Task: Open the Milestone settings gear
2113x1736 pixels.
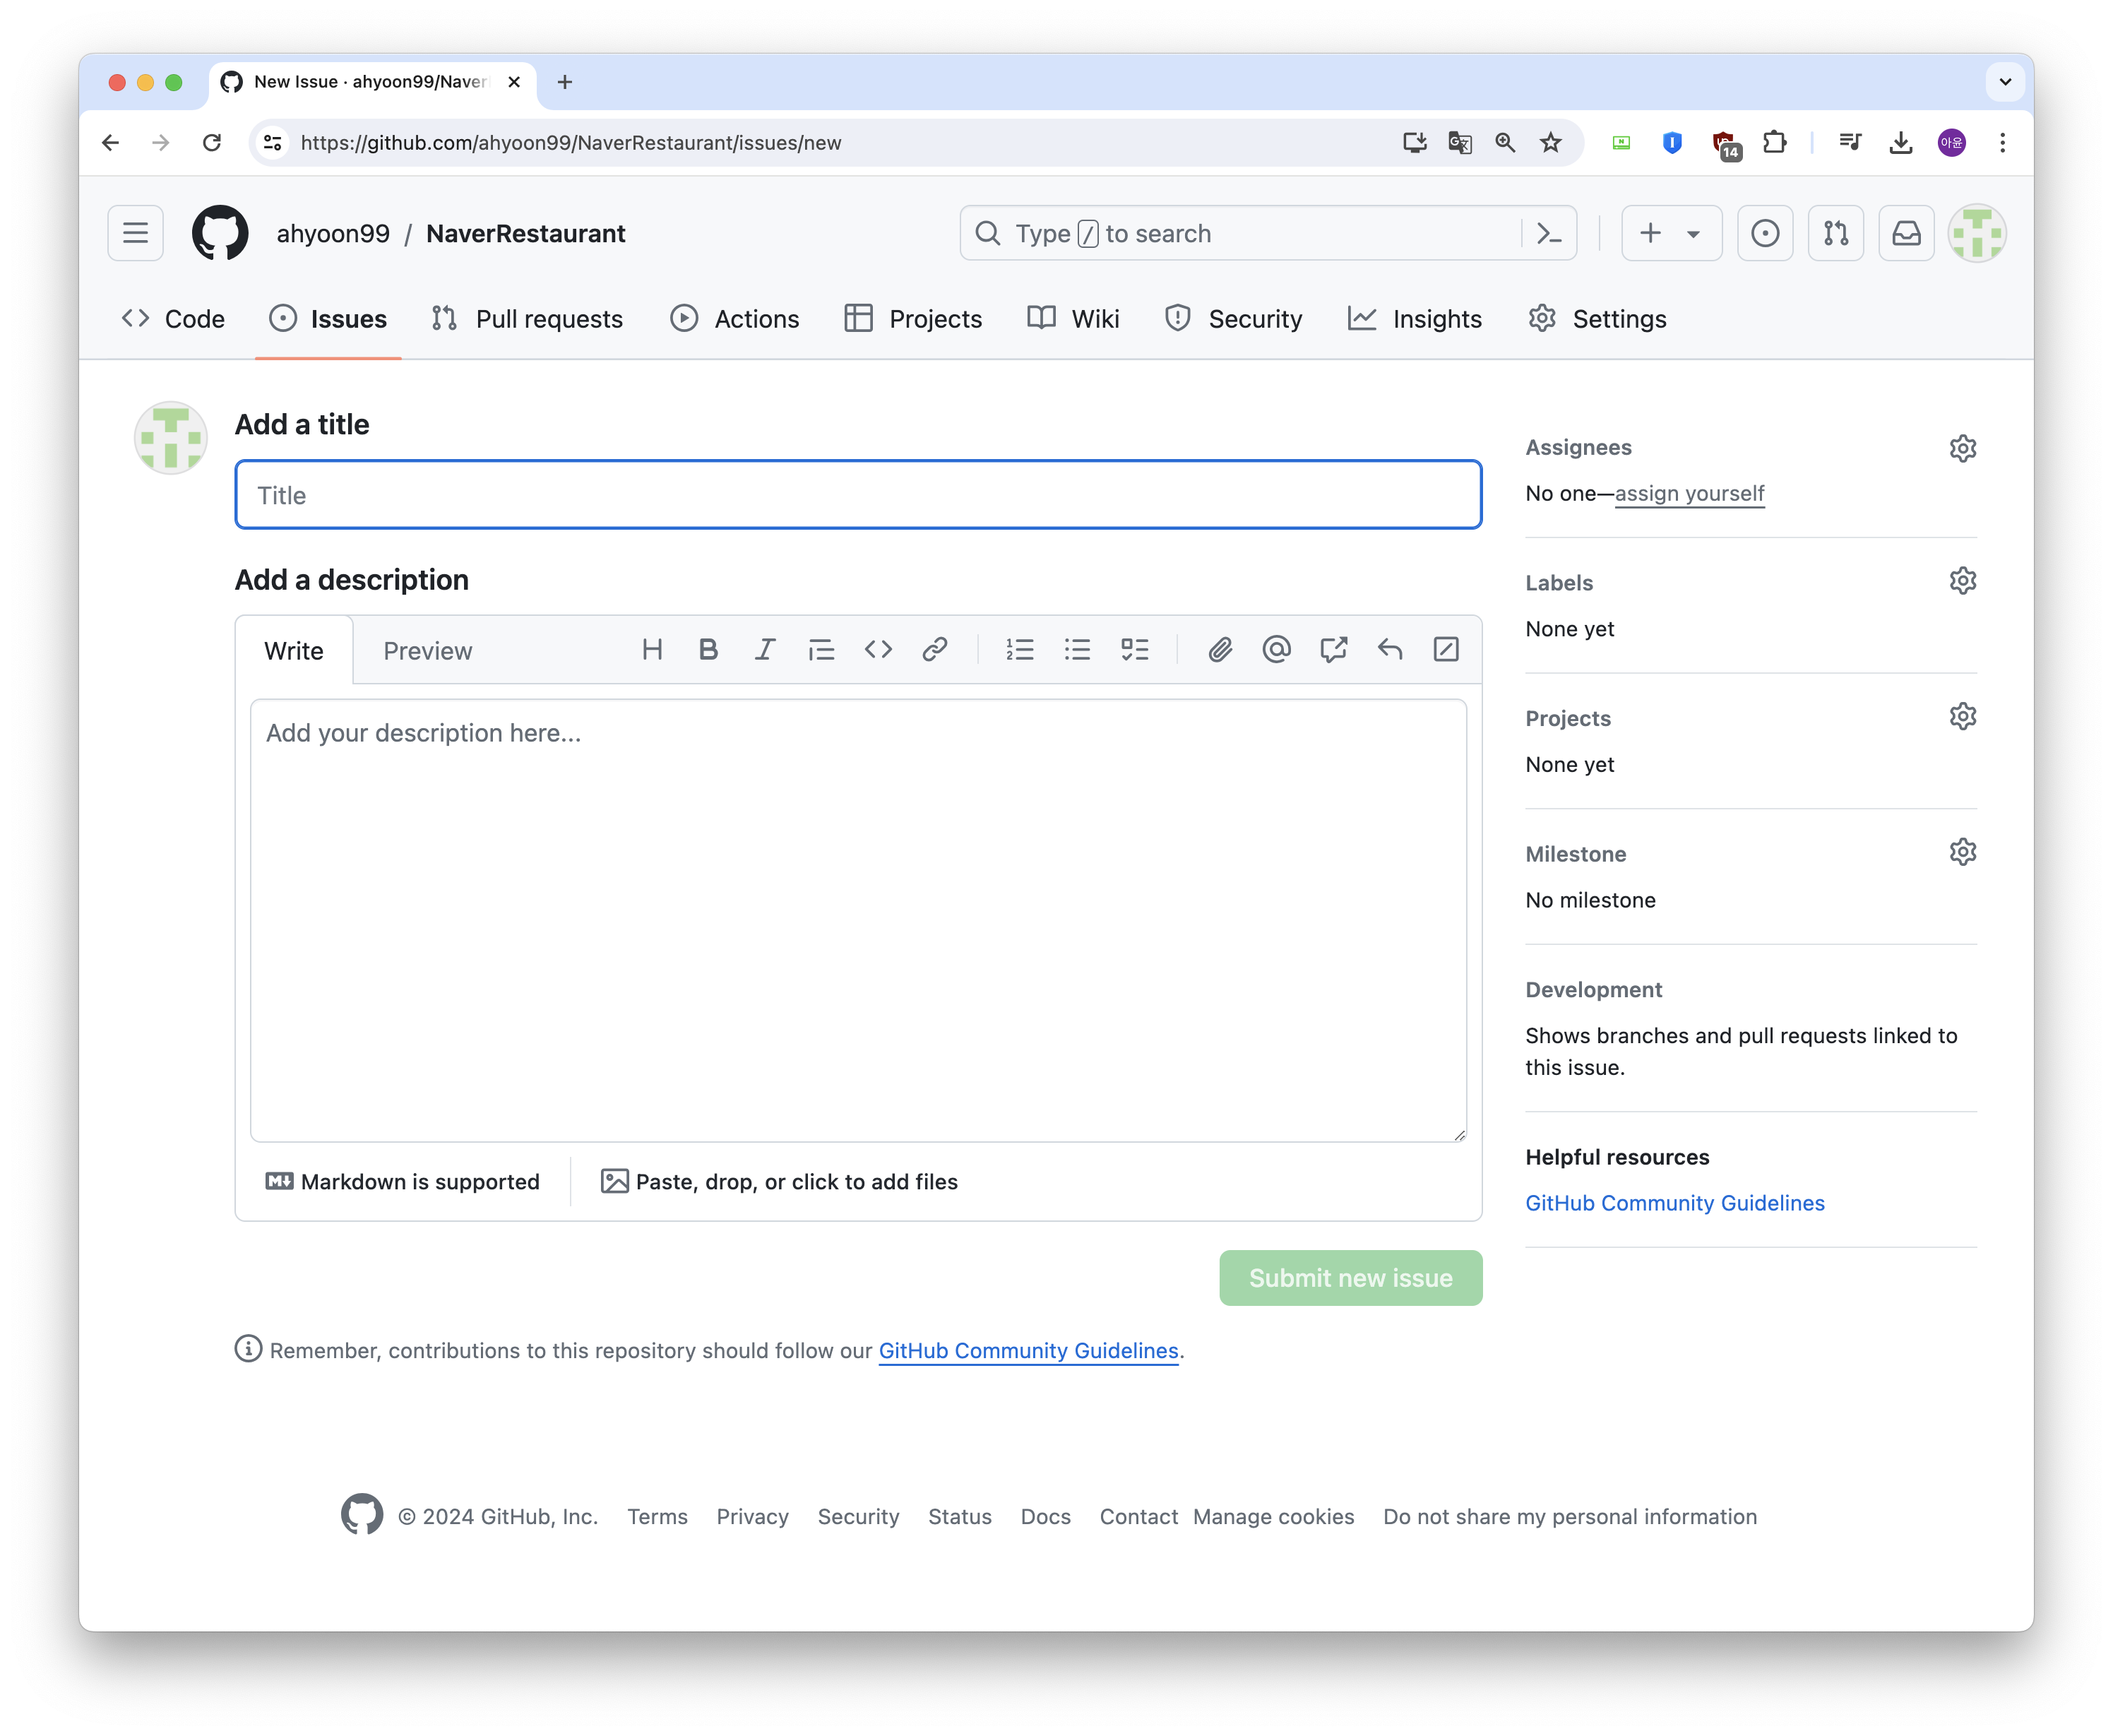Action: [x=1962, y=852]
